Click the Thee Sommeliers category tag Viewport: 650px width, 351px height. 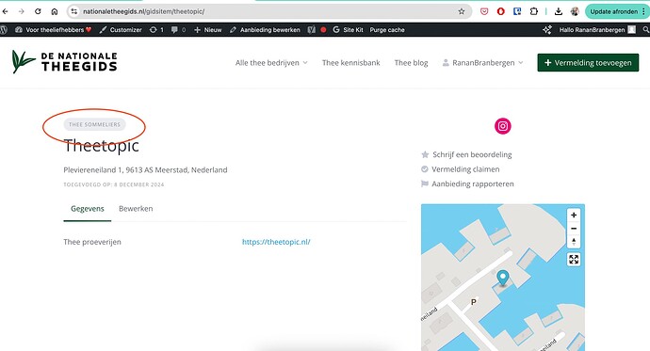tap(94, 124)
